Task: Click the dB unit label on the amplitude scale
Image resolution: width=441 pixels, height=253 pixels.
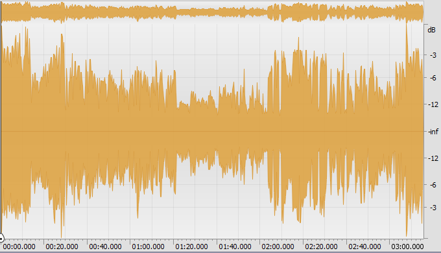Action: click(431, 30)
